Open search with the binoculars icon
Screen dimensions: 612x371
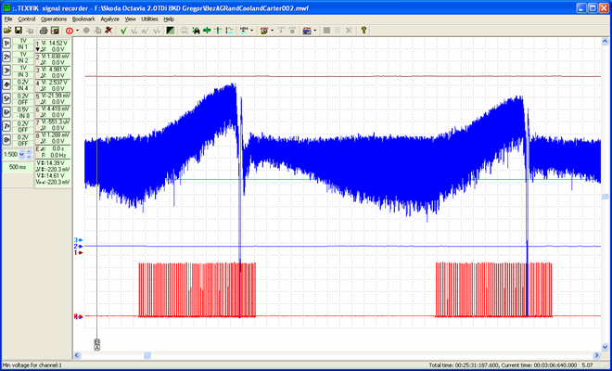click(196, 31)
